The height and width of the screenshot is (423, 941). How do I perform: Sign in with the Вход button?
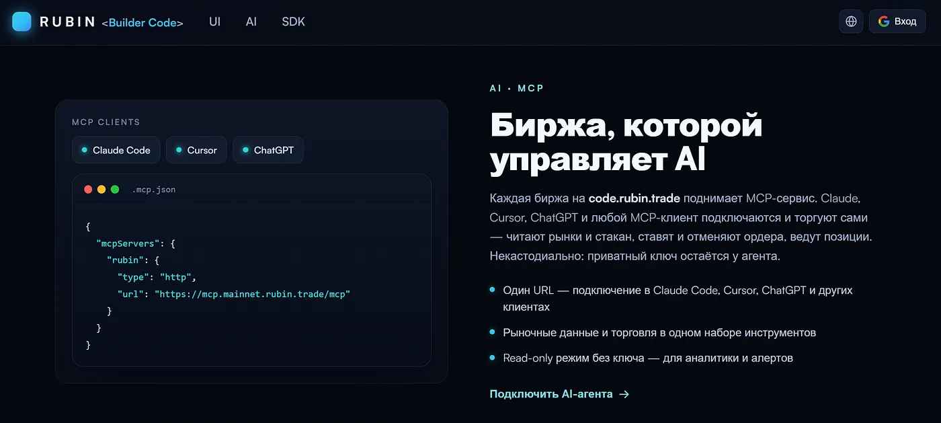[897, 22]
